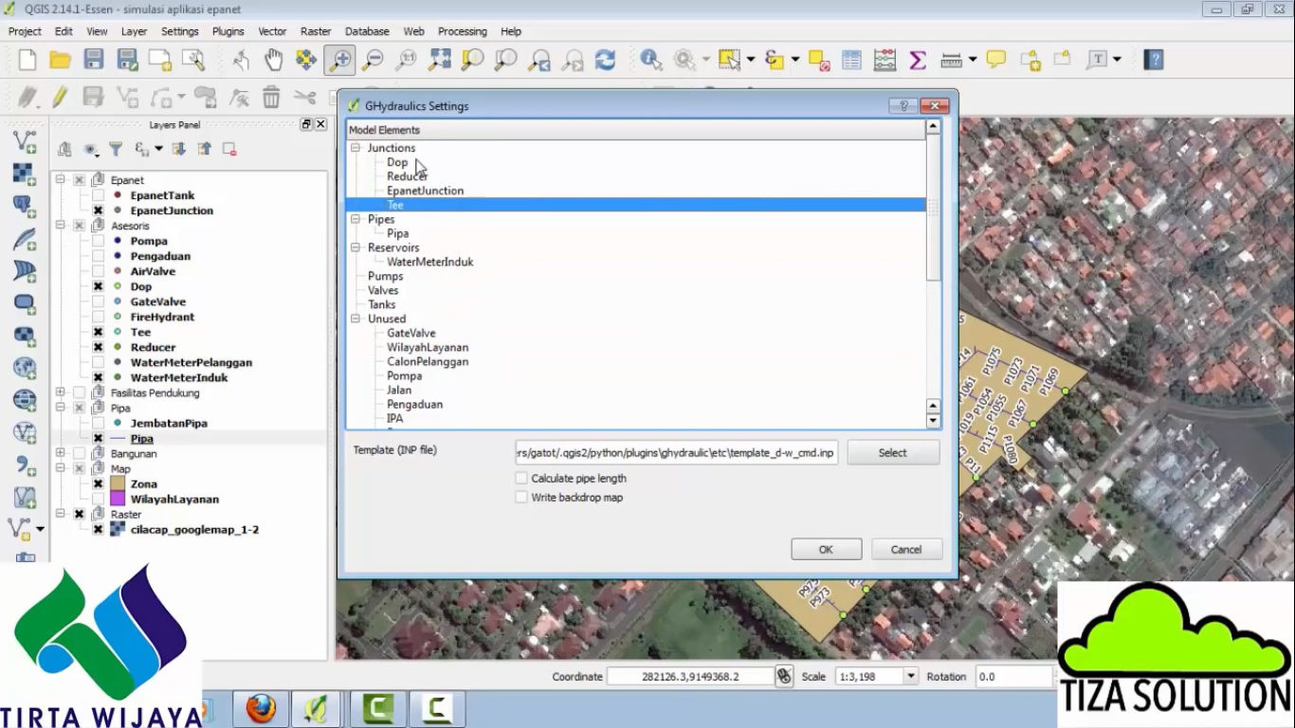Check the Write backdrop map option
Screen dimensions: 1295x728
(x=521, y=498)
